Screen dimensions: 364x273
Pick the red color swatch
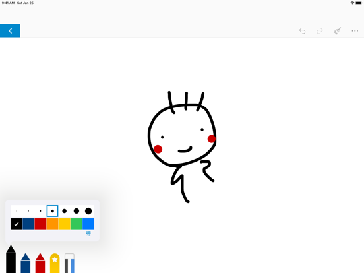[x=40, y=224]
